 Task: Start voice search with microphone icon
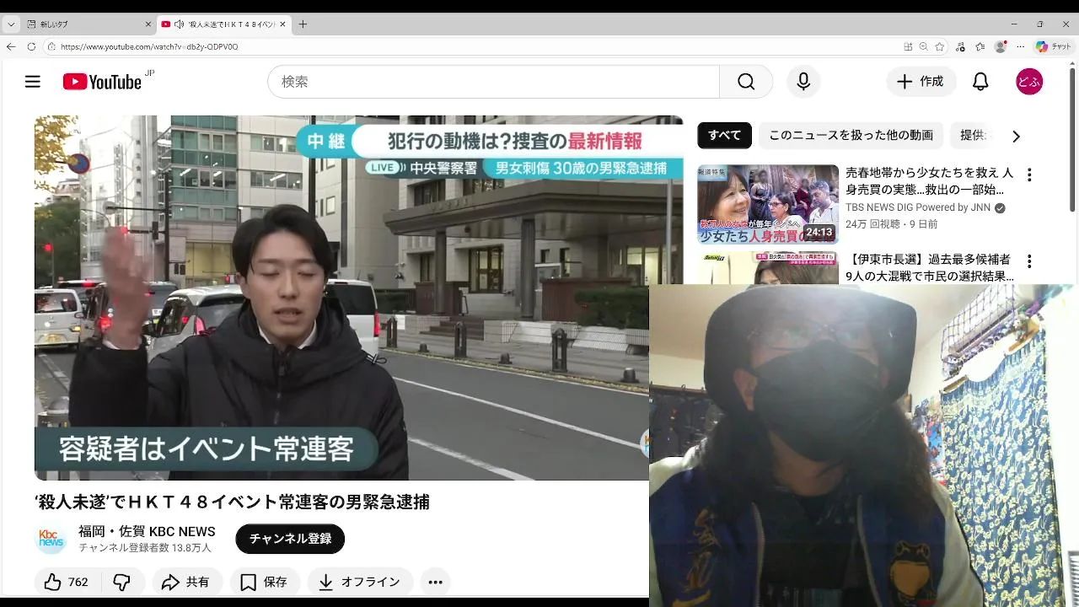click(803, 82)
